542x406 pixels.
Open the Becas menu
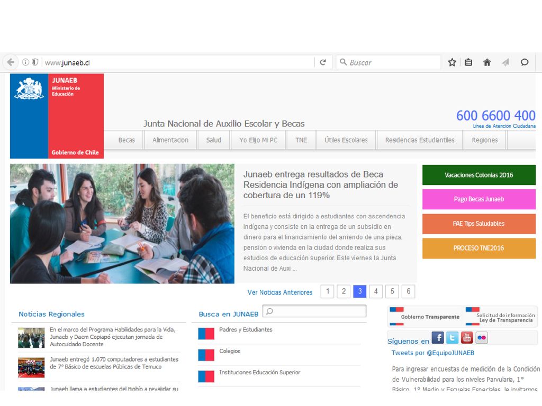click(x=127, y=140)
